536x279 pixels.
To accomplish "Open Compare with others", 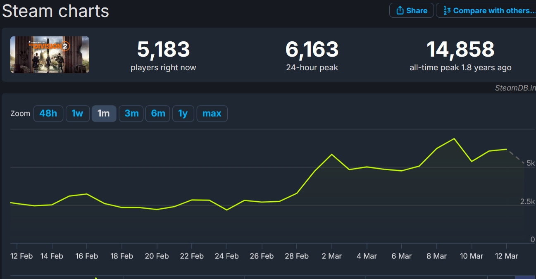I will pos(486,10).
